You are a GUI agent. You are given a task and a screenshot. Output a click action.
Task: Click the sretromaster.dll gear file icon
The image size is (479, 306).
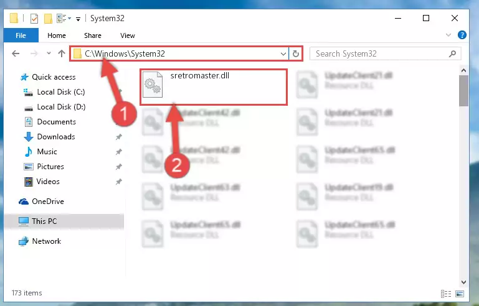[x=153, y=85]
